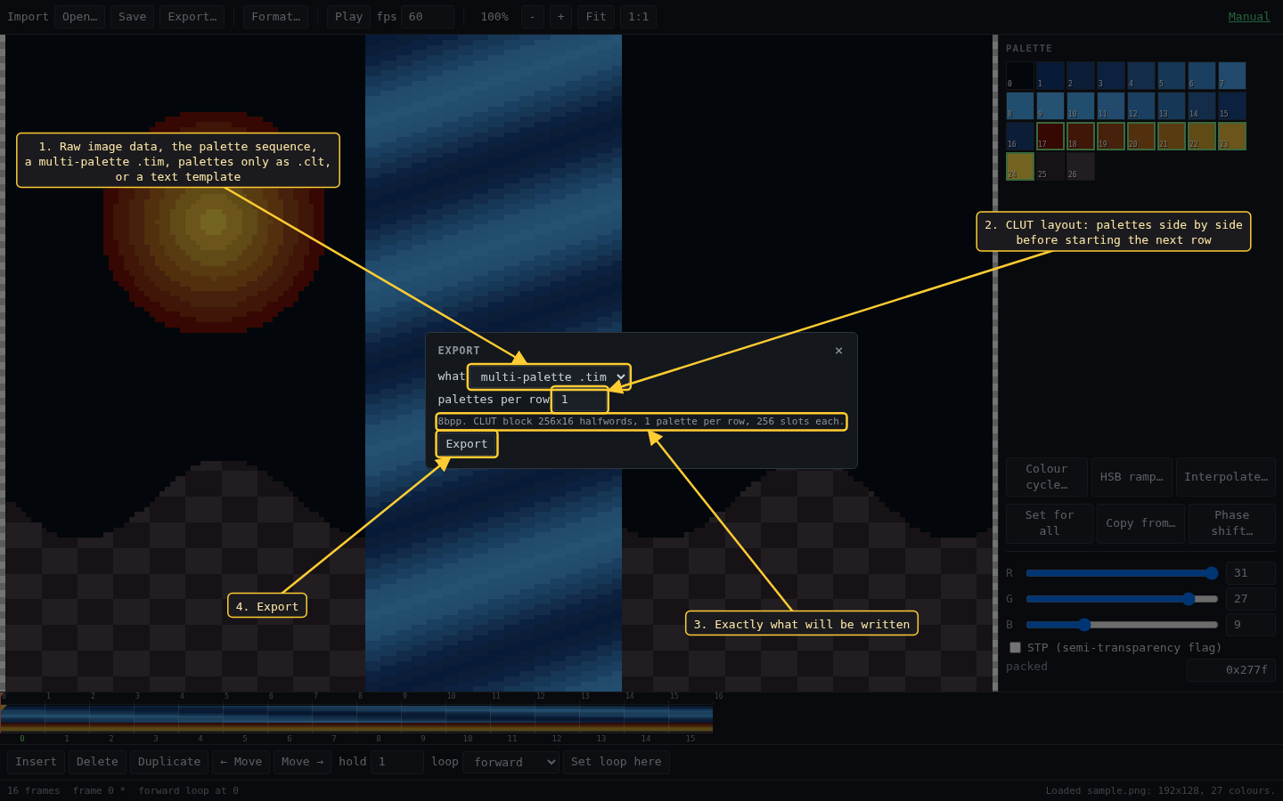
Task: Select palette swatch 0
Action: point(1020,76)
